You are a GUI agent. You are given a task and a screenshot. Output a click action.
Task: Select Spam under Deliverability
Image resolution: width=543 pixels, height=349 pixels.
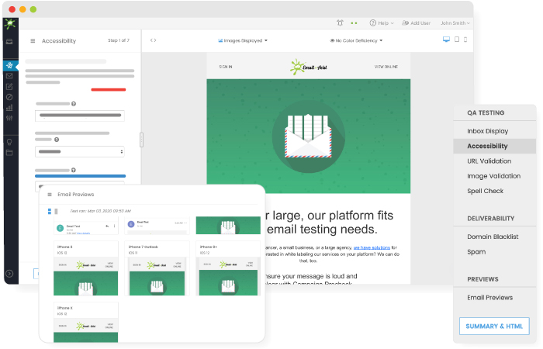coord(476,252)
